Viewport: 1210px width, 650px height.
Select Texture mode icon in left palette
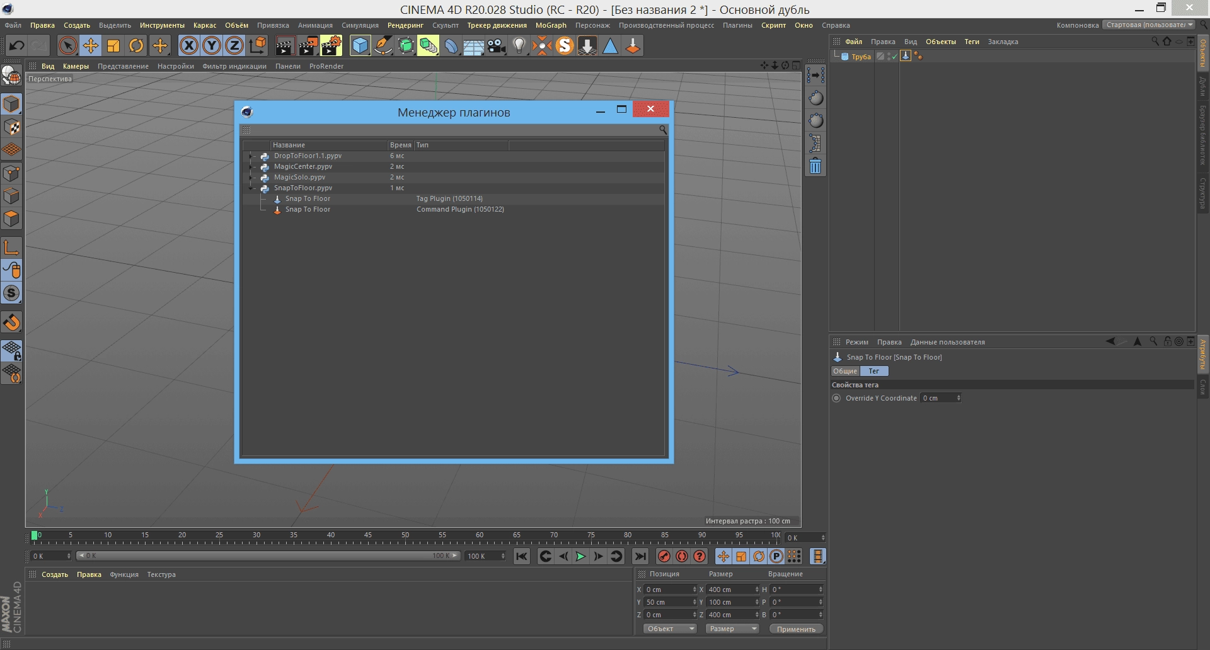tap(11, 127)
